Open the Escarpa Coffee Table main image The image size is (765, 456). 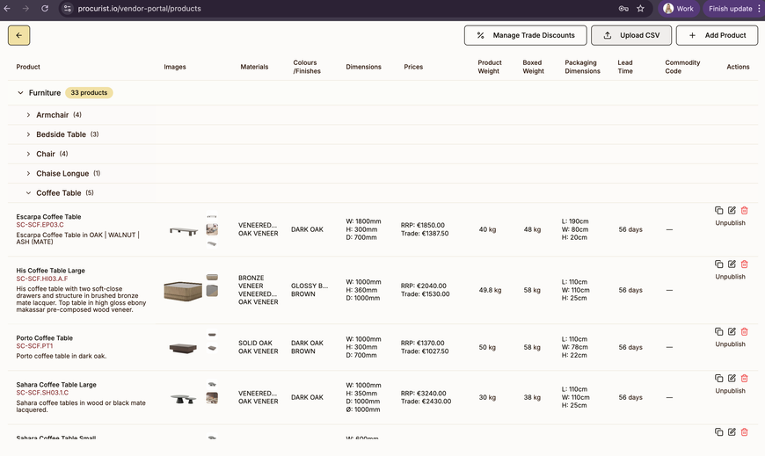184,230
